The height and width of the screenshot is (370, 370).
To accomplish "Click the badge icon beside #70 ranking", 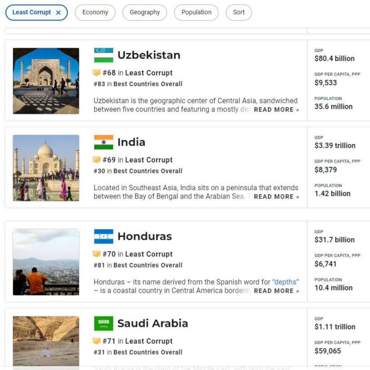I will tap(96, 254).
